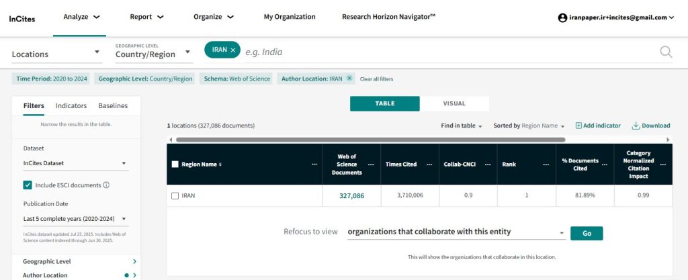Screen dimensions: 688x280
Task: Click the search magnifier icon
Action: [666, 52]
